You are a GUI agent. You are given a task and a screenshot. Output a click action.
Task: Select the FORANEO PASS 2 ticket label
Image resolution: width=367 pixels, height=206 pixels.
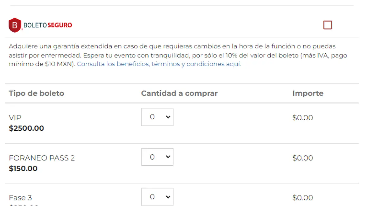pos(42,158)
